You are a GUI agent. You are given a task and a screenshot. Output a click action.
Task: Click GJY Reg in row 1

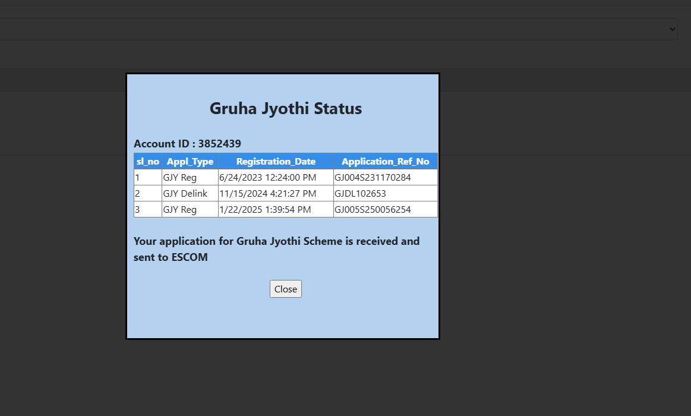(x=180, y=178)
